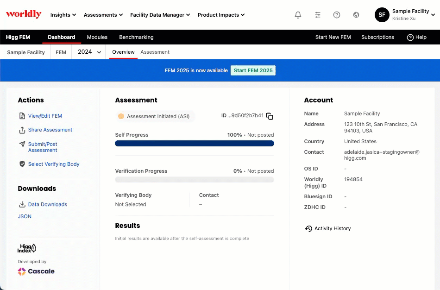This screenshot has height=290, width=440.
Task: Click the Submit/Post Assessment link
Action: click(43, 147)
